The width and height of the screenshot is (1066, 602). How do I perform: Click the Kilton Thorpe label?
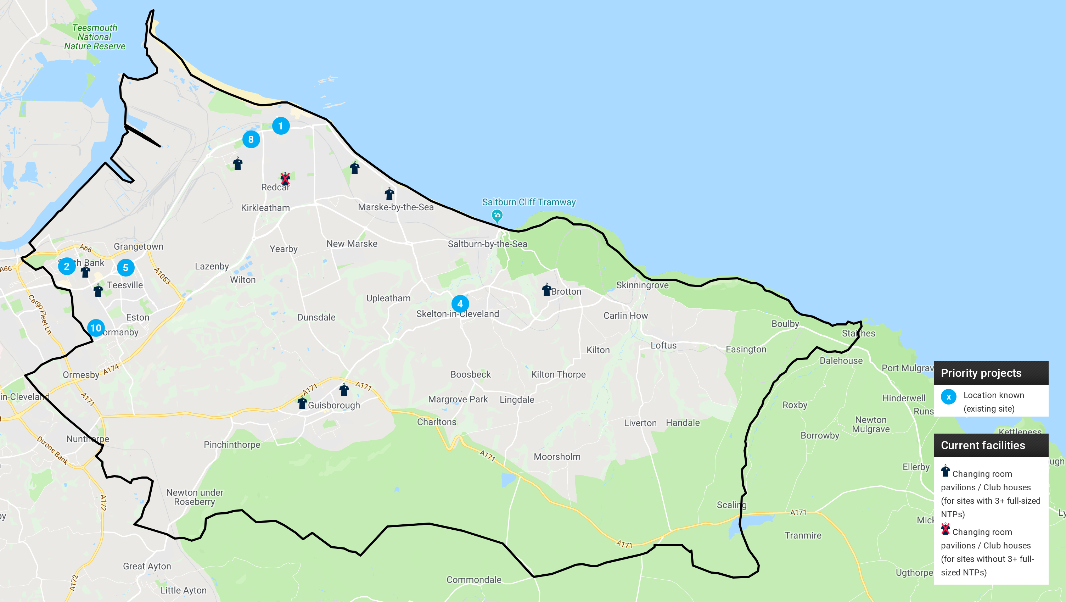tap(558, 374)
